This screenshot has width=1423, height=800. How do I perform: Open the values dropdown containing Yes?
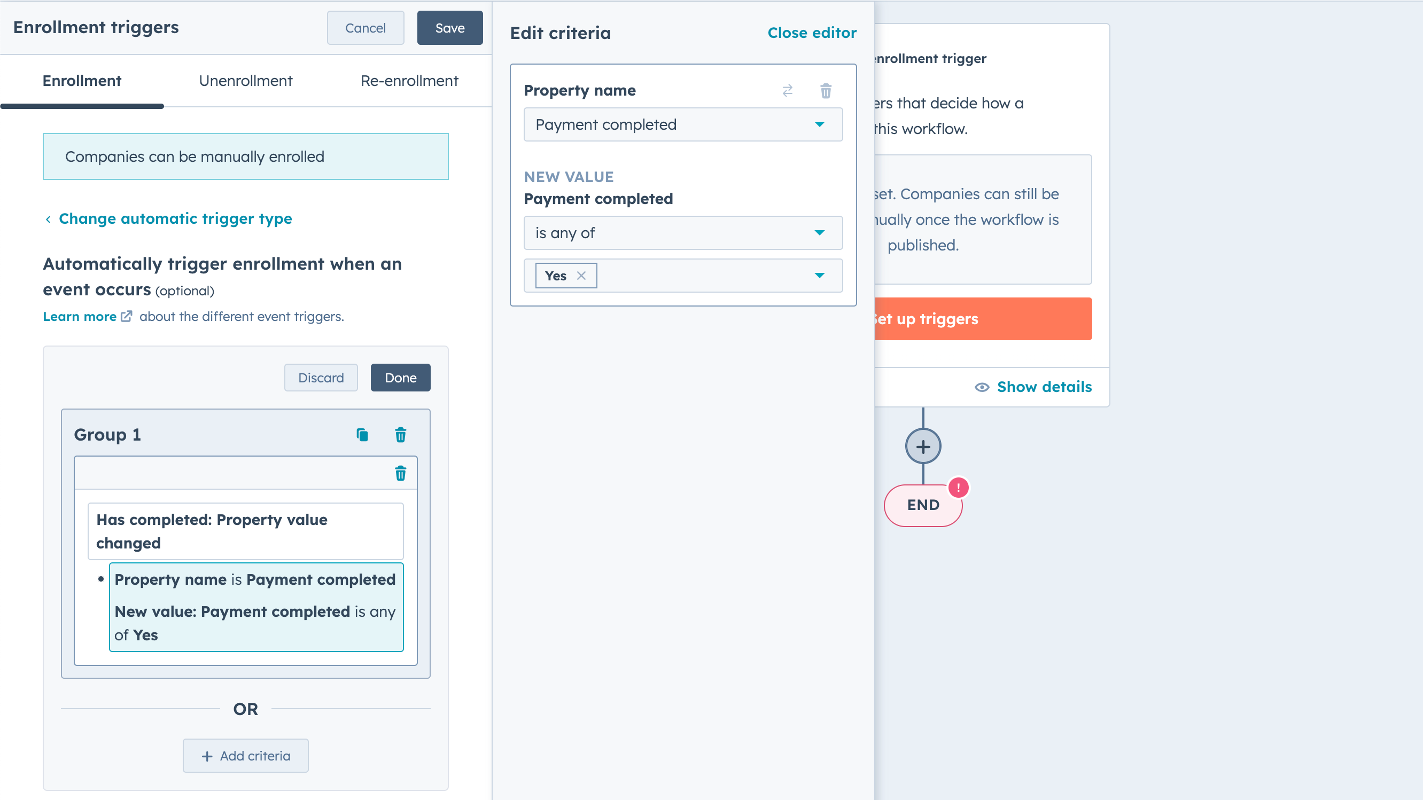point(819,276)
